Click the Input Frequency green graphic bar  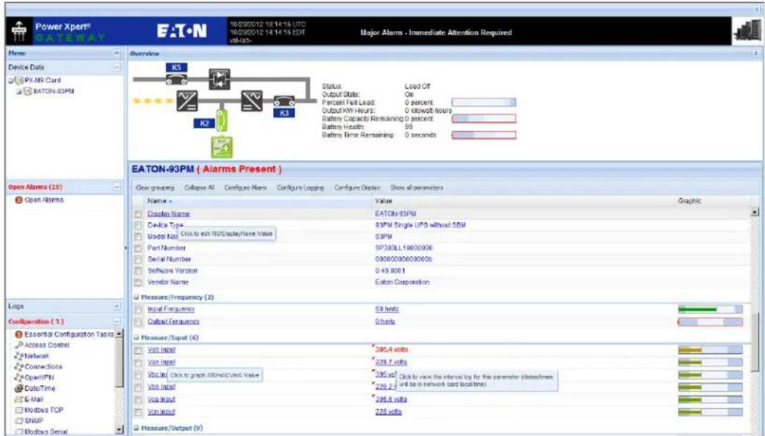(711, 309)
